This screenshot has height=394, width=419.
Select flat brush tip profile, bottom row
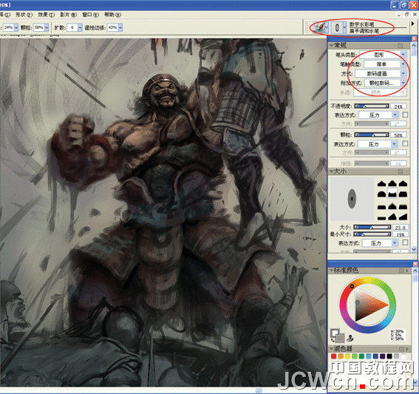(381, 218)
